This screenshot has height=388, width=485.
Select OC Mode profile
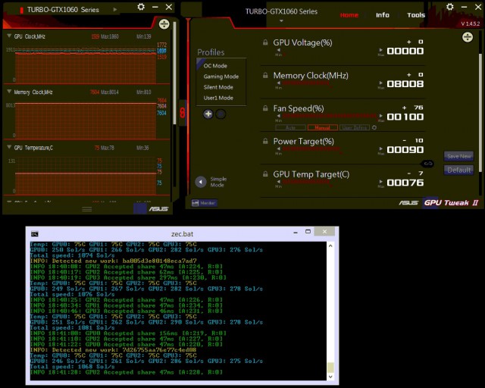pyautogui.click(x=215, y=66)
